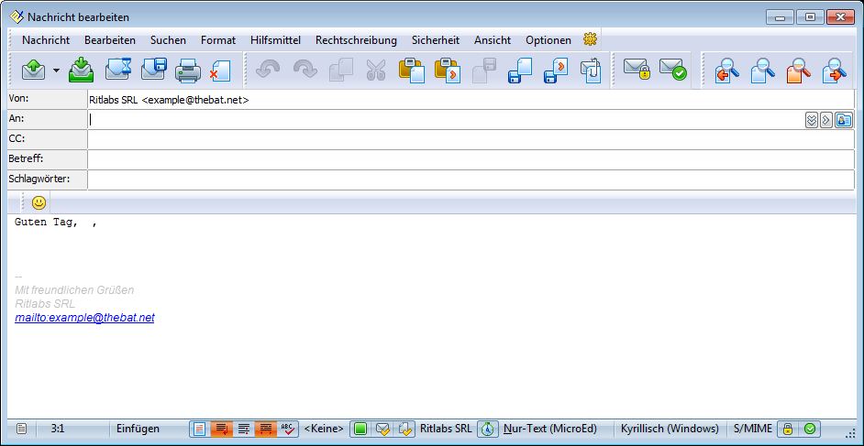This screenshot has height=446, width=864.
Task: Click the Von sender field
Action: (x=471, y=100)
